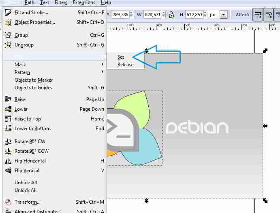280x213 pixels.
Task: Increase the H height spinner value
Action: point(205,13)
